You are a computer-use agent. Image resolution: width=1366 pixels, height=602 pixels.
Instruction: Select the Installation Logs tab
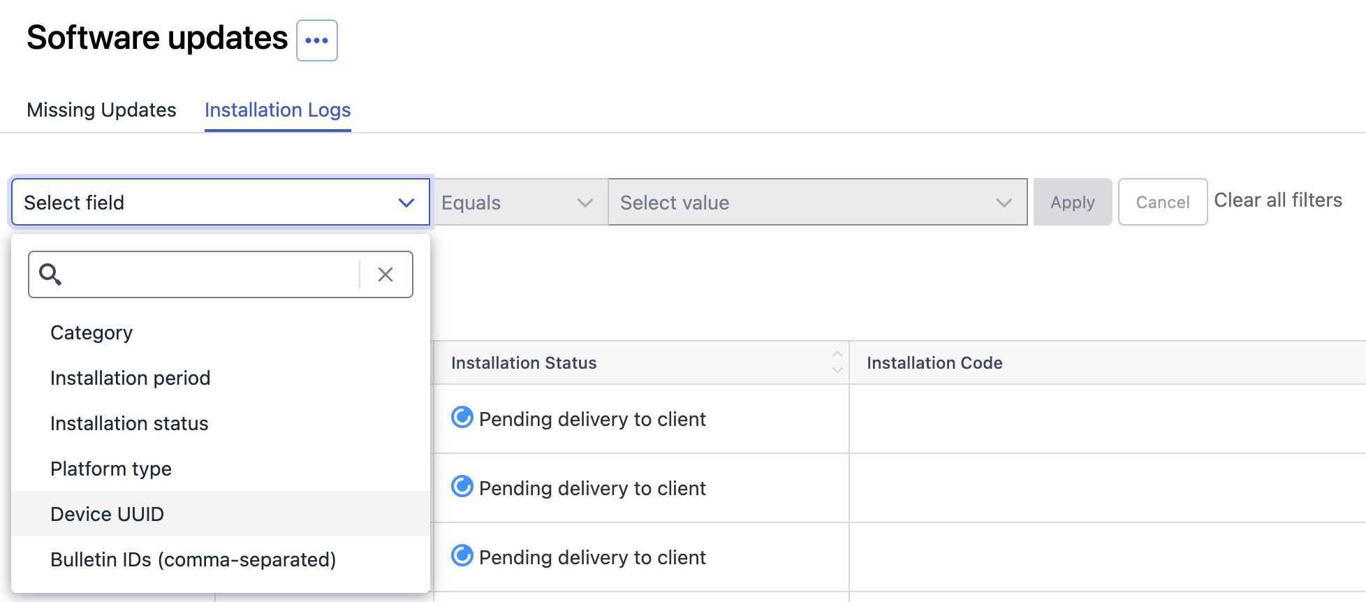(277, 110)
